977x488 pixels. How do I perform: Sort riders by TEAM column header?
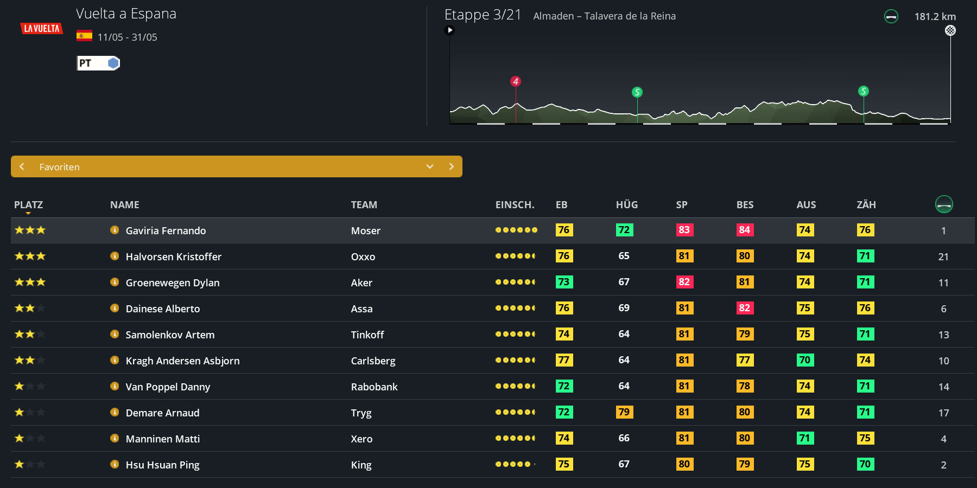[x=364, y=205]
